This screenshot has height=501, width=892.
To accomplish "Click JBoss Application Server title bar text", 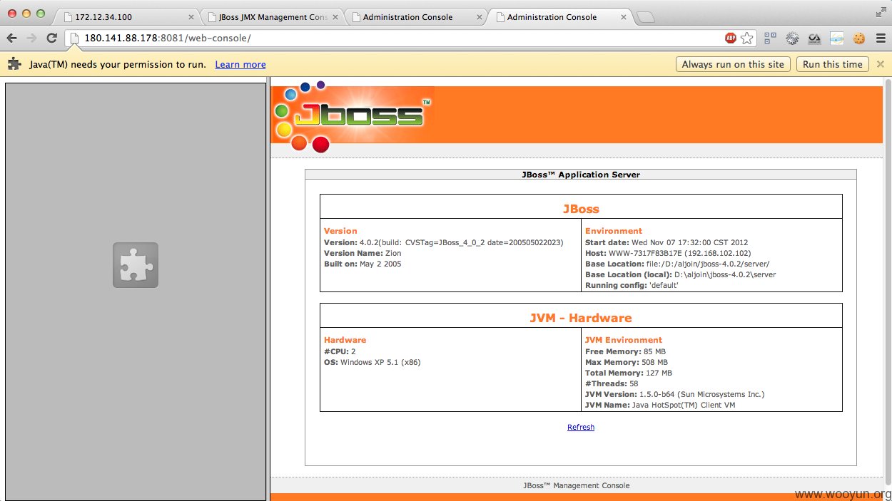I will click(x=581, y=175).
